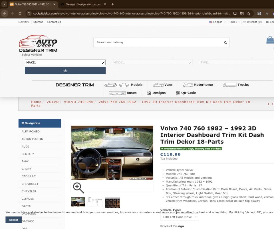The height and width of the screenshot is (229, 274).
Task: Select AUDI in navigation
Action: pyautogui.click(x=25, y=147)
